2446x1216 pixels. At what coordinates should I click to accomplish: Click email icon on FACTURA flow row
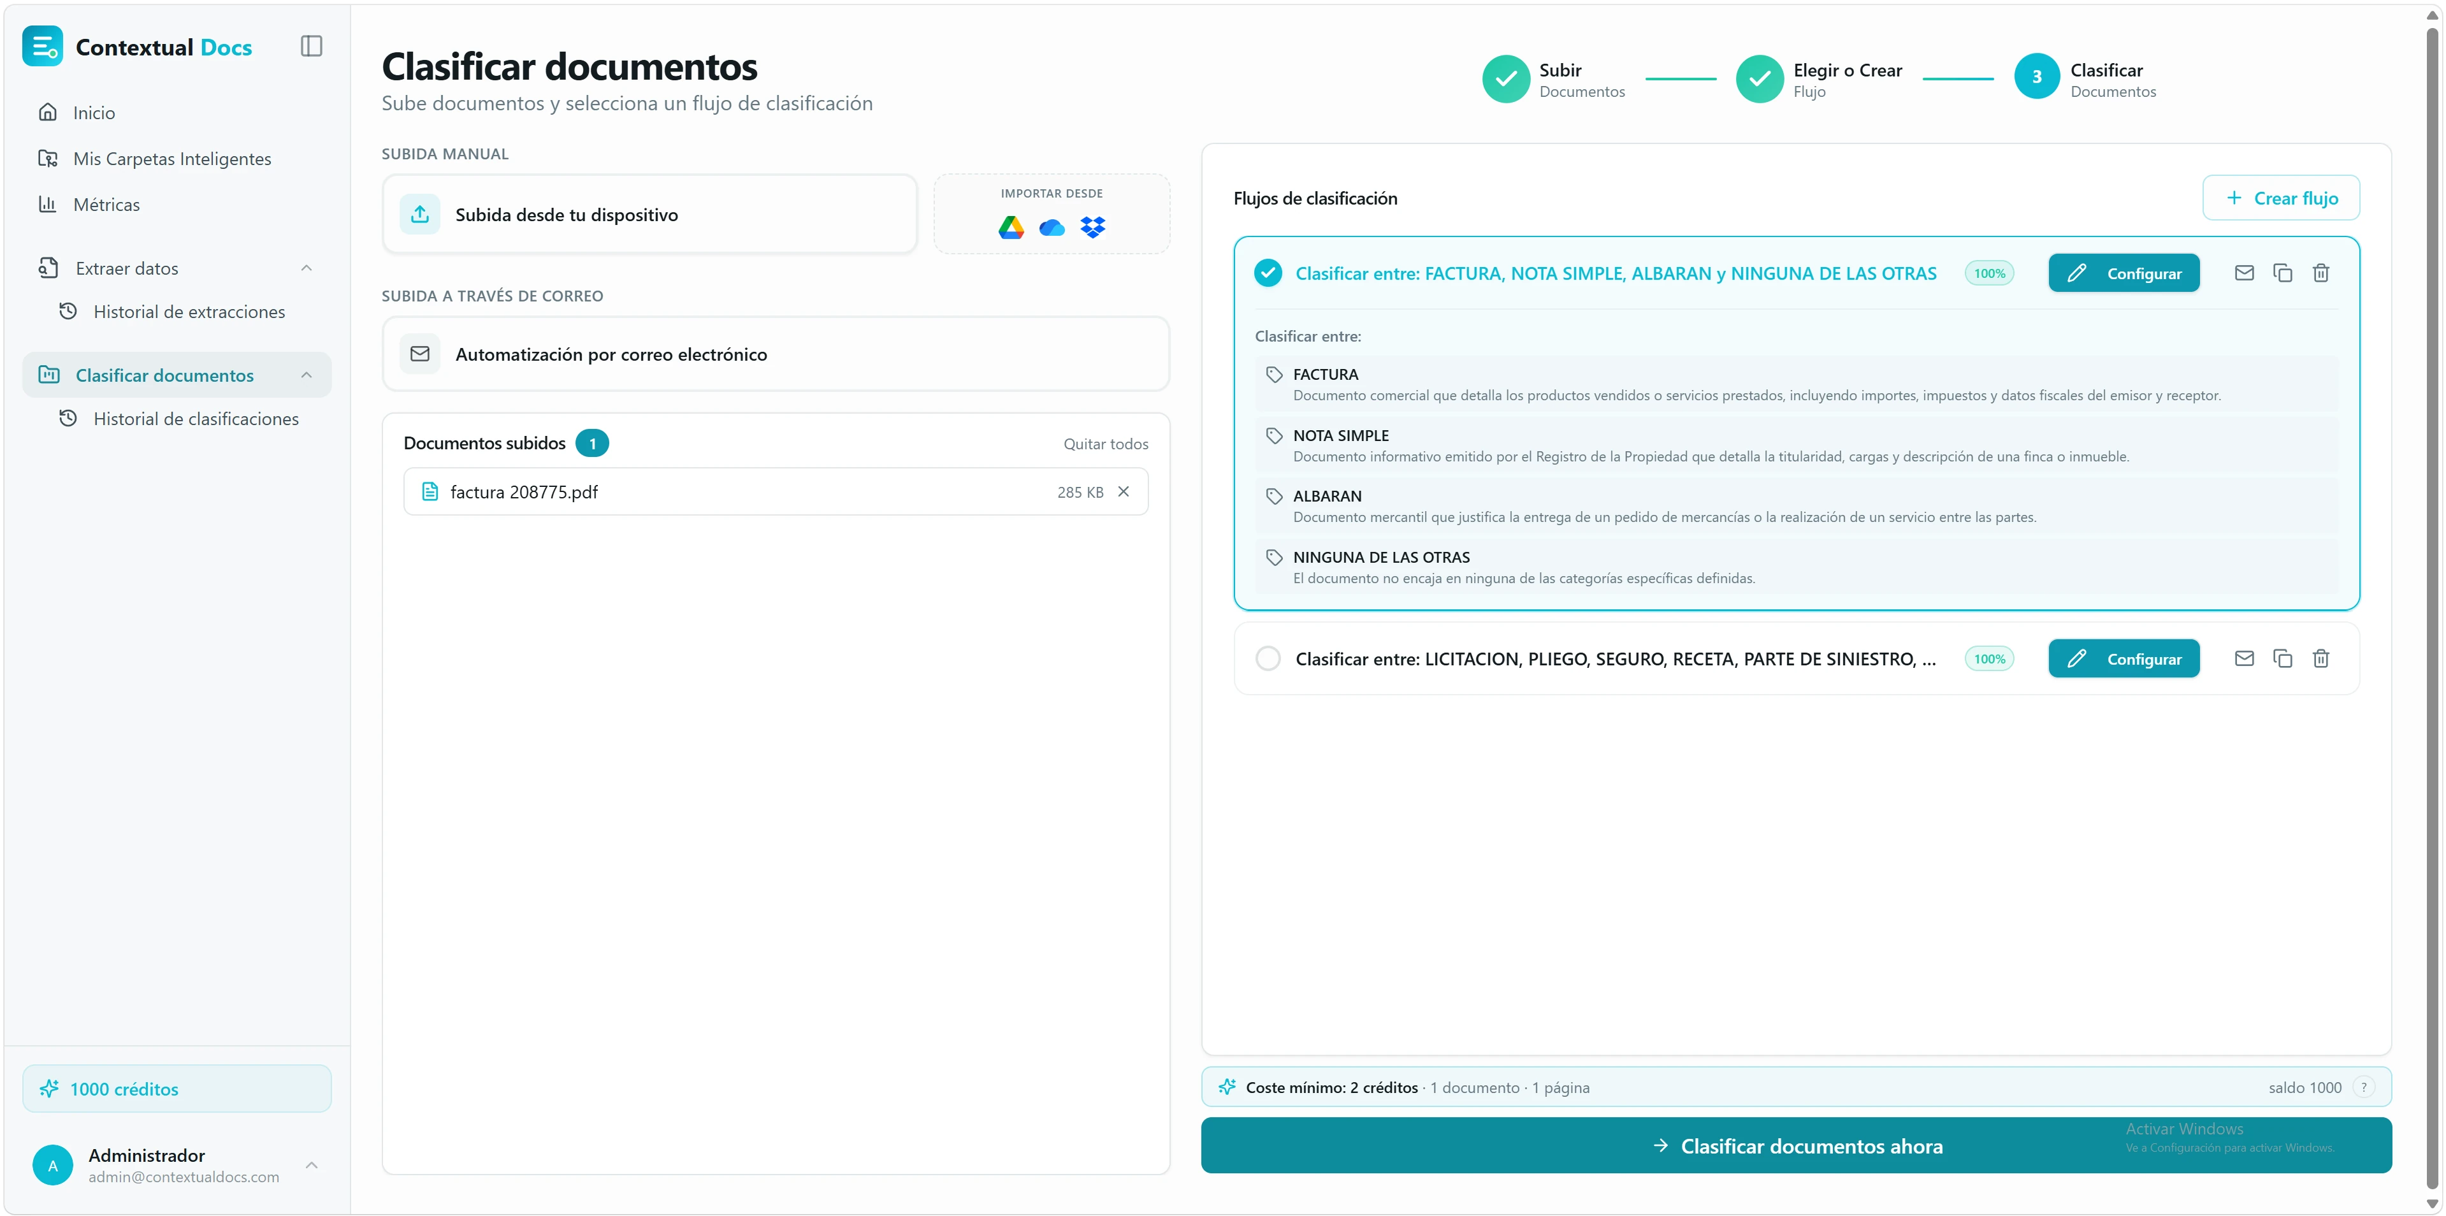(x=2245, y=273)
